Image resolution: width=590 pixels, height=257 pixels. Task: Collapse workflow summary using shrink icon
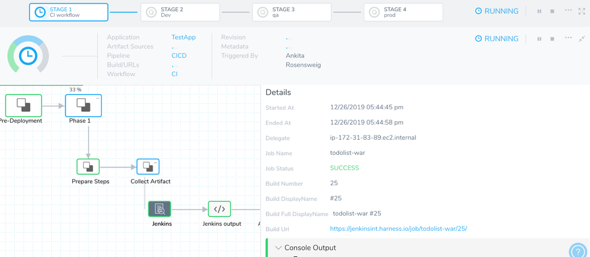[581, 38]
